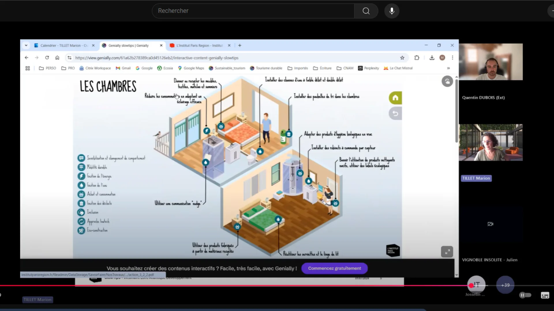
Task: Expand the hidden bookmarks chevron
Action: [x=448, y=68]
